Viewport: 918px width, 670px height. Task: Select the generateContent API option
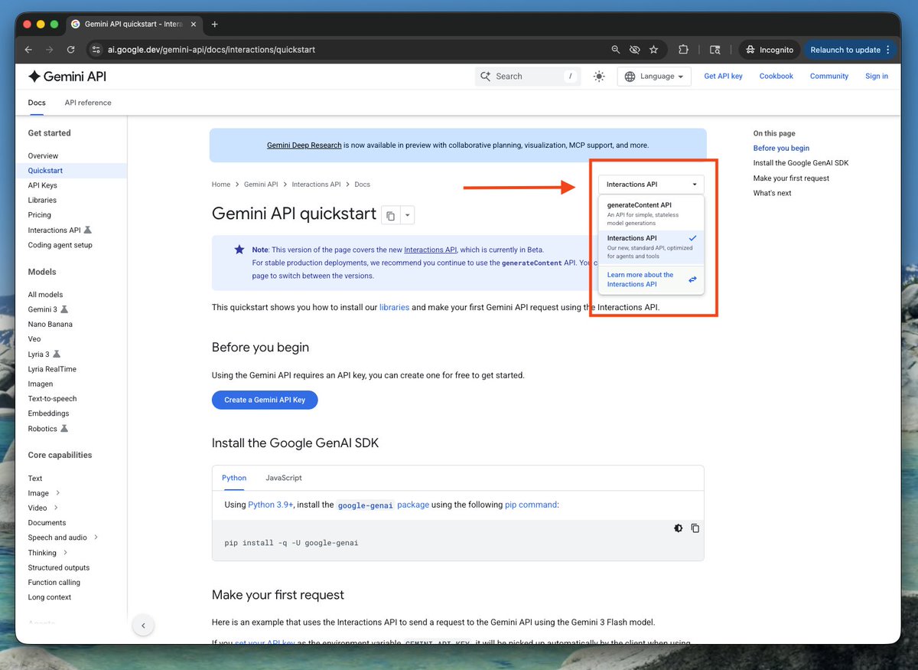pos(650,214)
